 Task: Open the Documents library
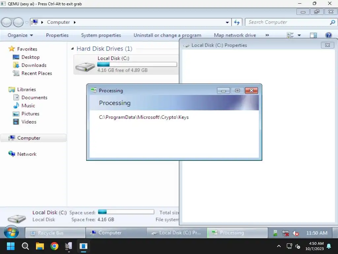coord(34,98)
